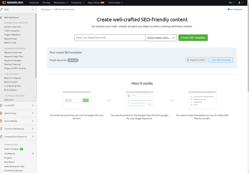Click the Create SEO Template button
Screen dimensions: 249x173
(x=193, y=38)
